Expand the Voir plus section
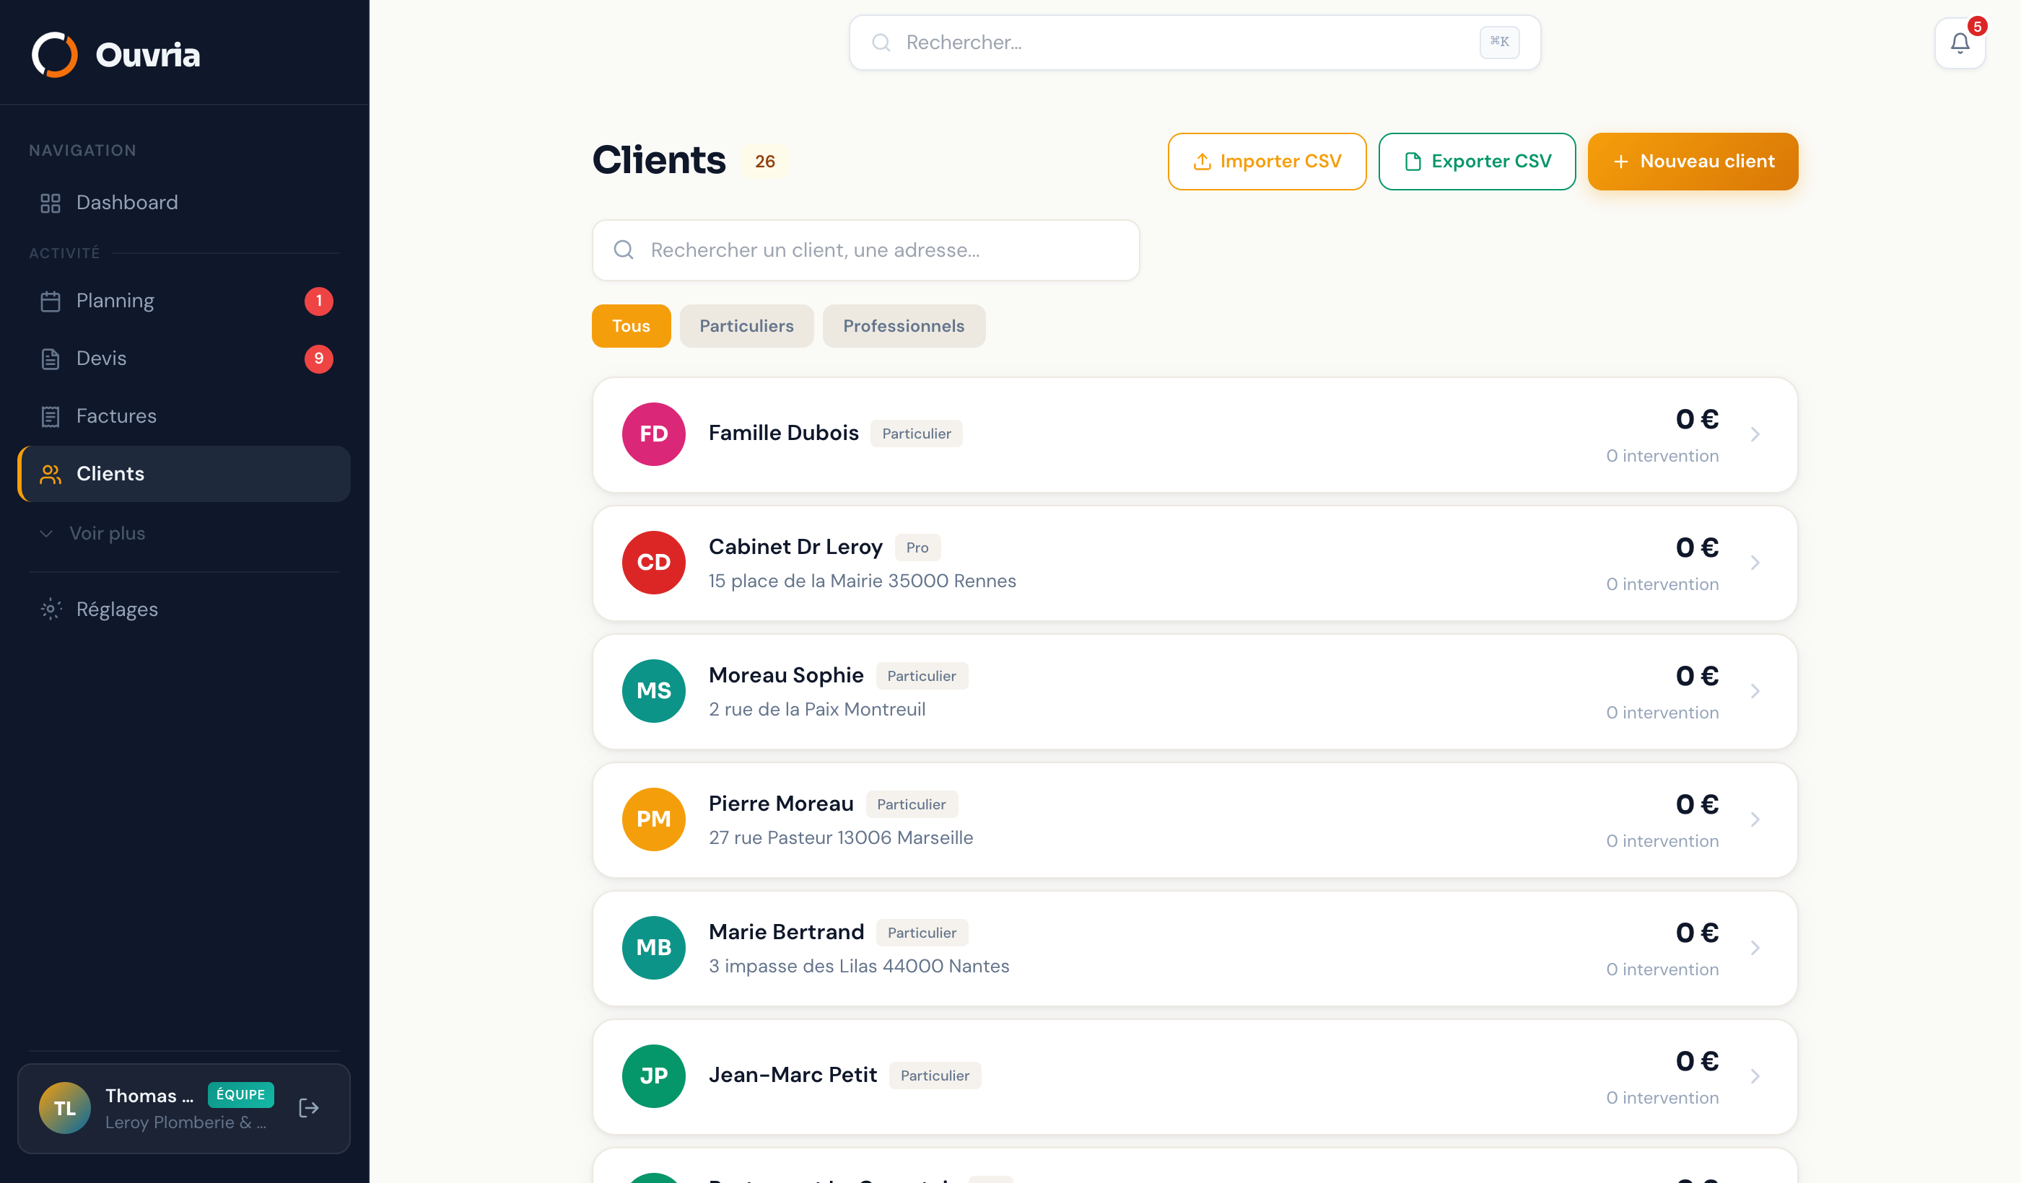 [x=183, y=533]
